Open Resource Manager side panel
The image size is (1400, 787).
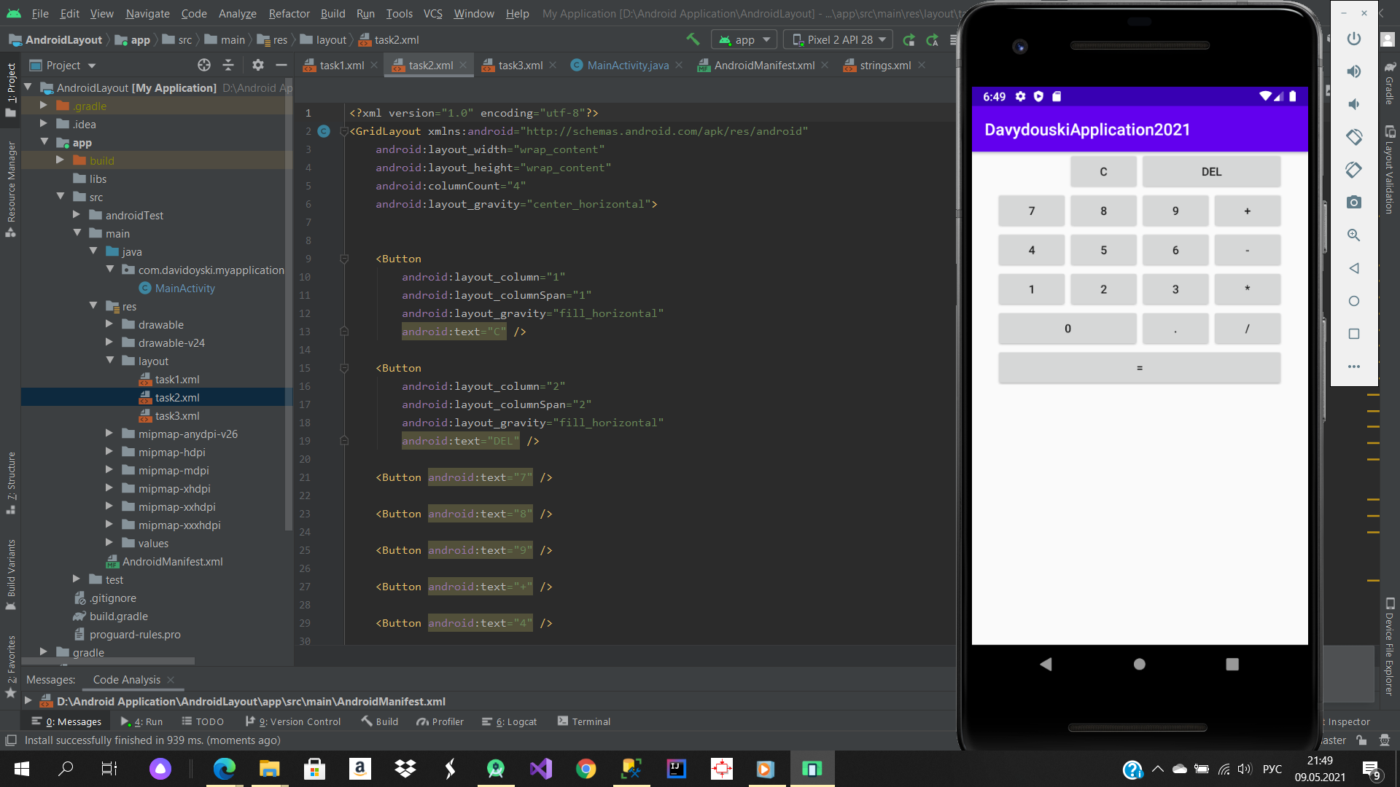pyautogui.click(x=11, y=188)
